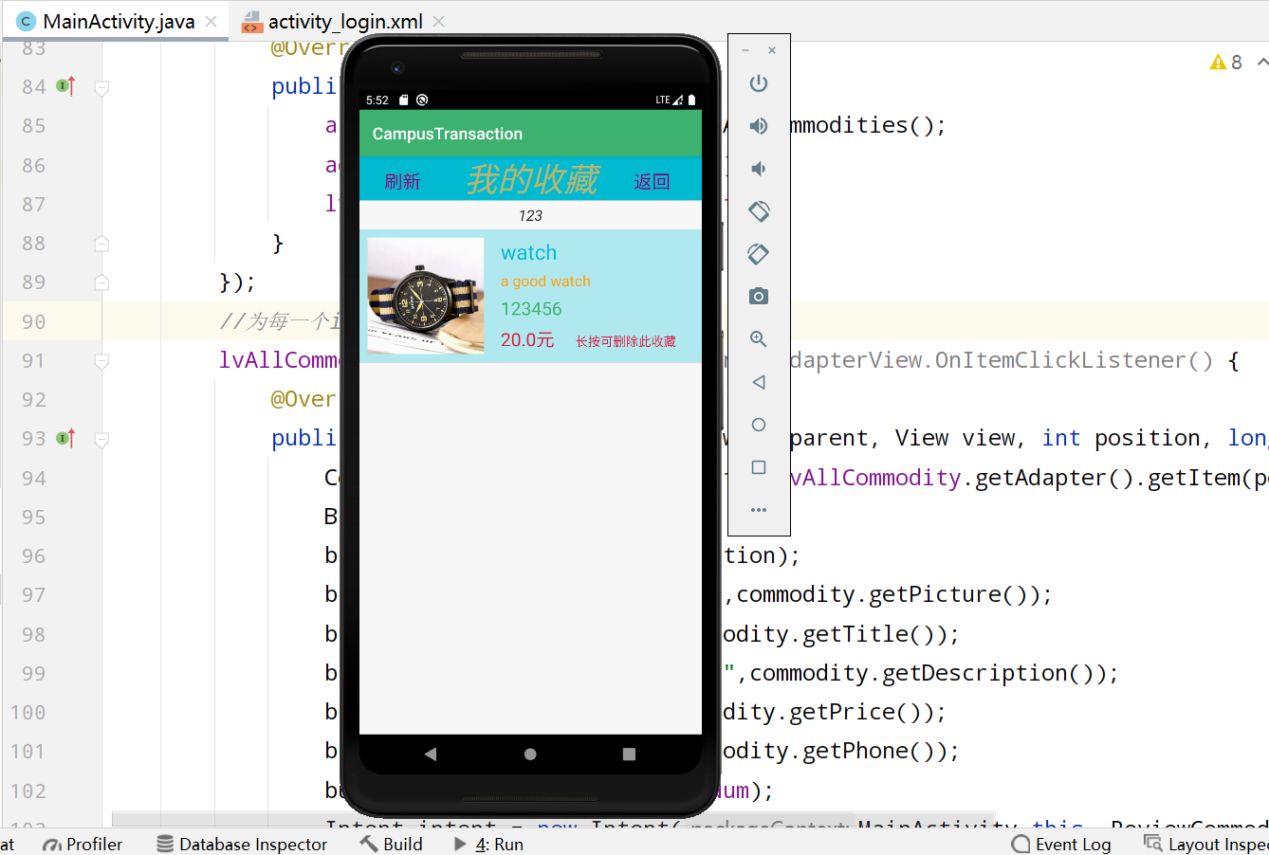Rotate the emulator right
The image size is (1269, 855).
click(759, 254)
